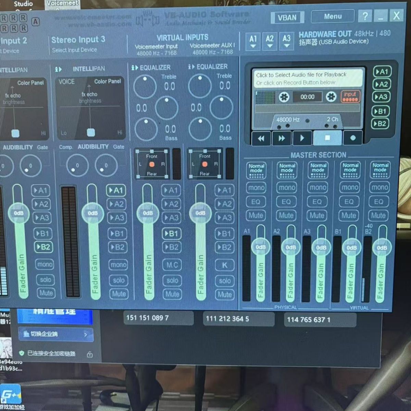Click the Voicemeeter Input Bass knob
This screenshot has width=411, height=411.
pyautogui.click(x=146, y=129)
